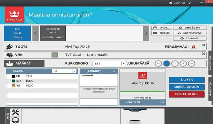
Task: Click the SÄVYTÄ button
Action: click(x=187, y=80)
